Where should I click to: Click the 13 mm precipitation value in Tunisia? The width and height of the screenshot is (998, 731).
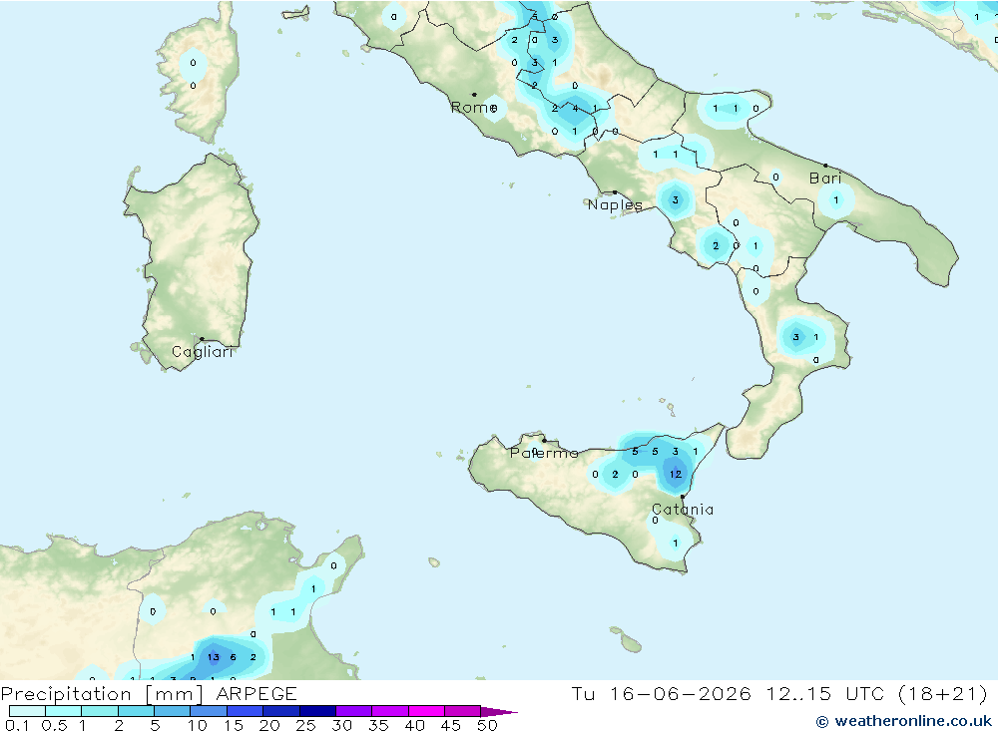(214, 657)
